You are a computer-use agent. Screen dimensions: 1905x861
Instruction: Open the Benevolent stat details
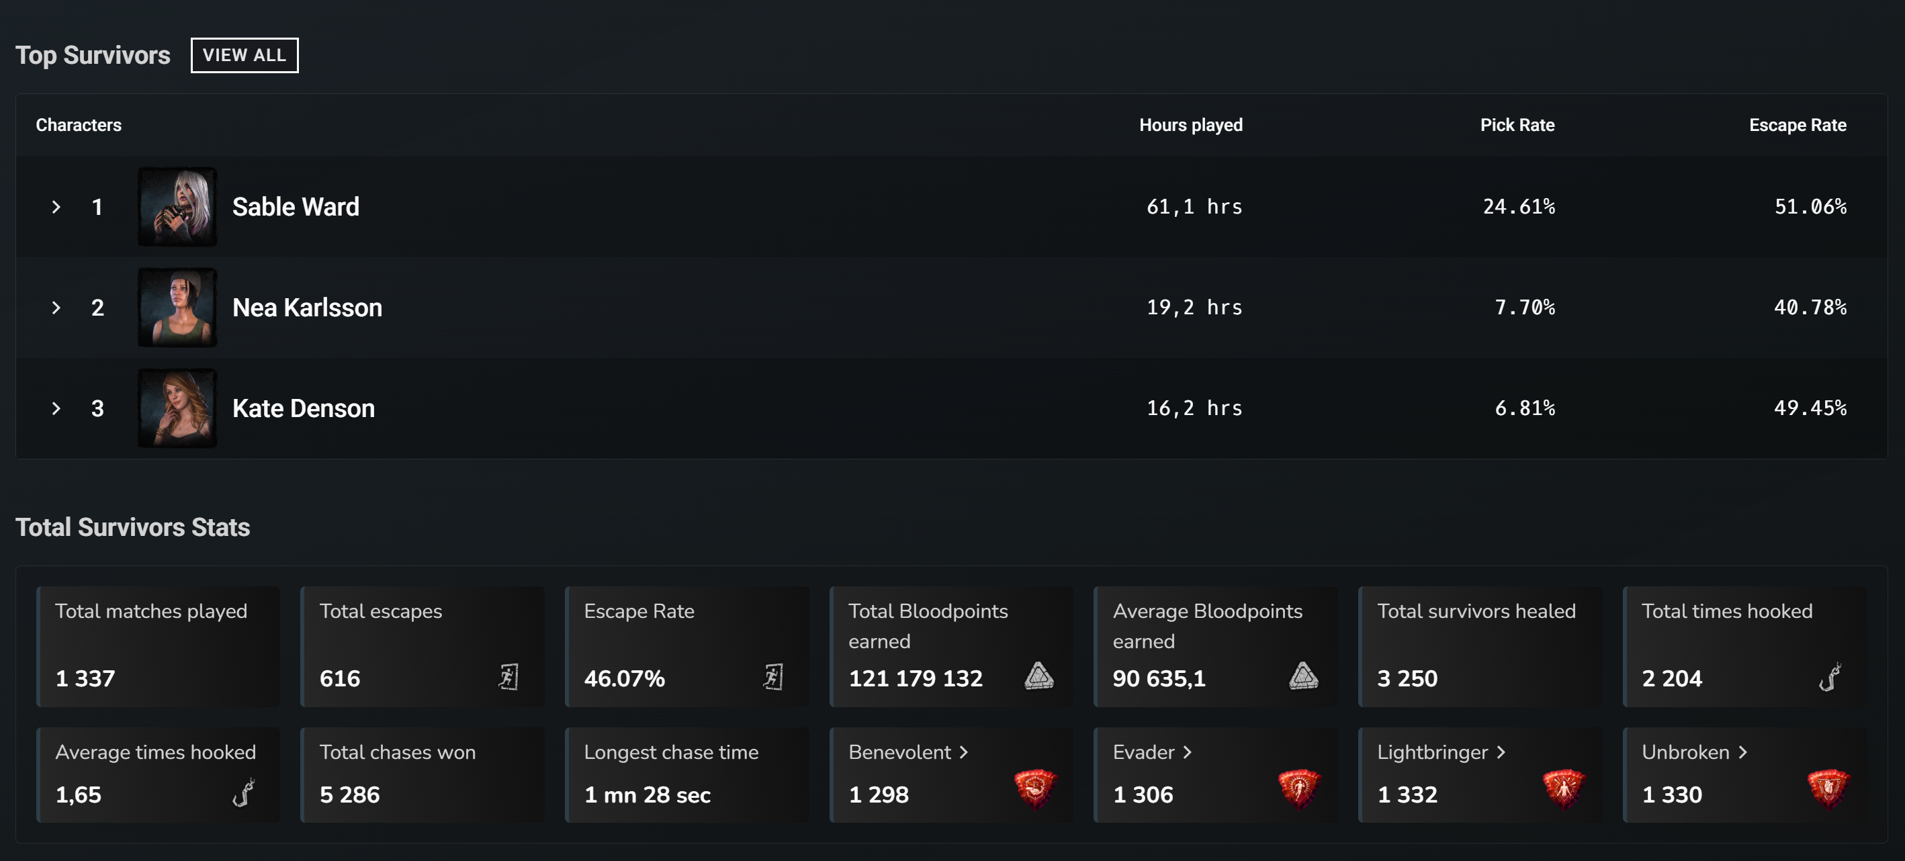pyautogui.click(x=908, y=752)
